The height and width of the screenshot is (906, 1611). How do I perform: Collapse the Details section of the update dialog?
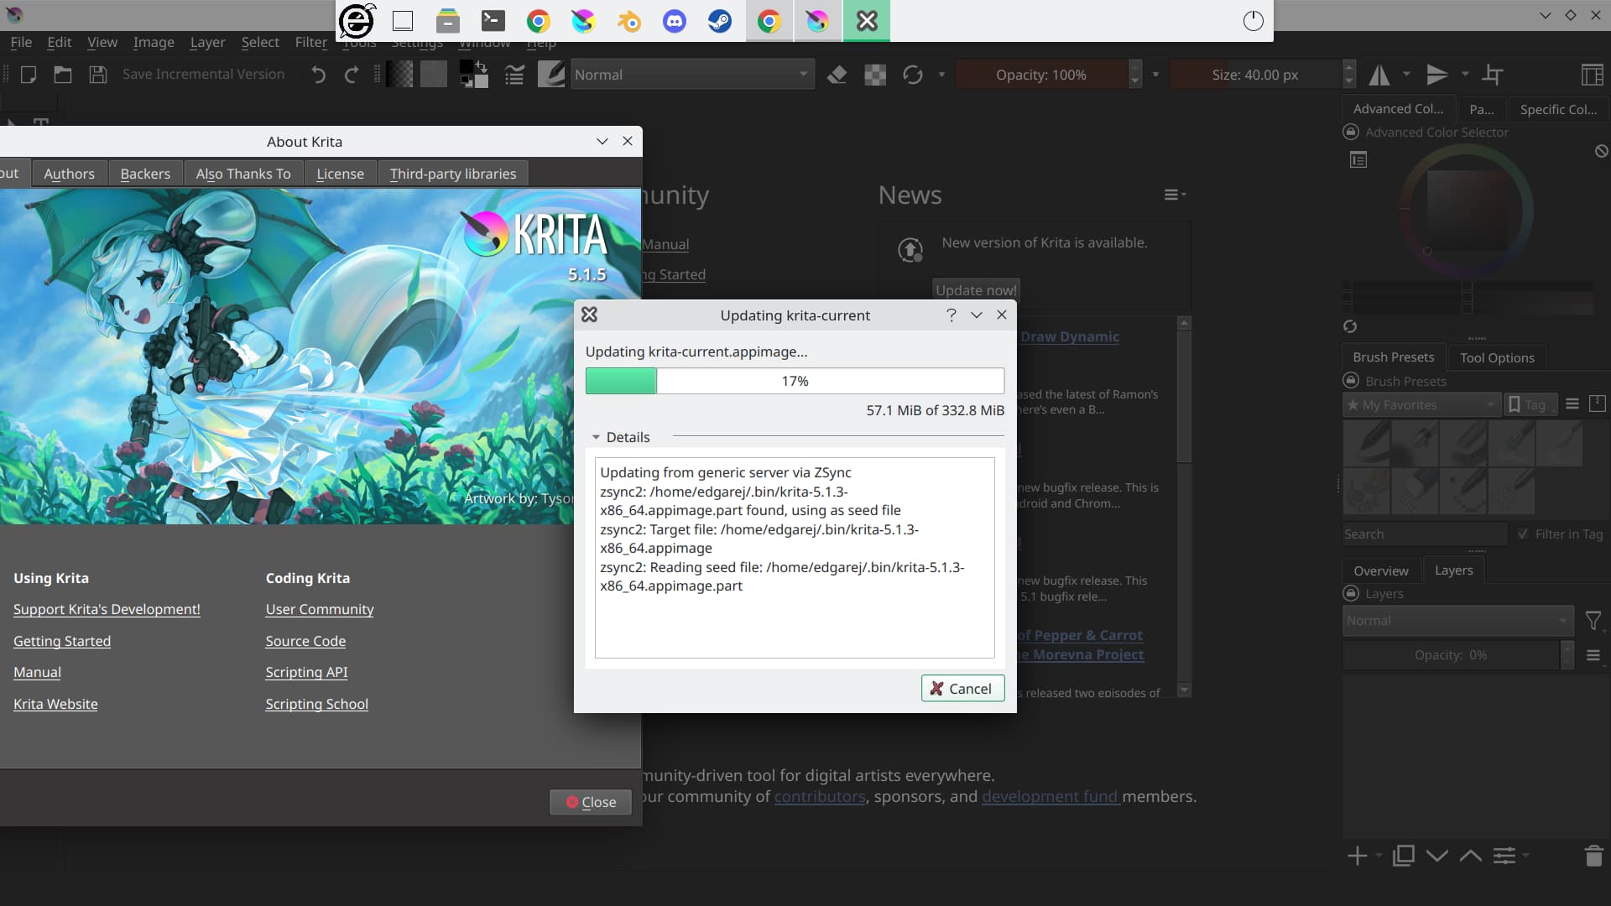coord(597,437)
